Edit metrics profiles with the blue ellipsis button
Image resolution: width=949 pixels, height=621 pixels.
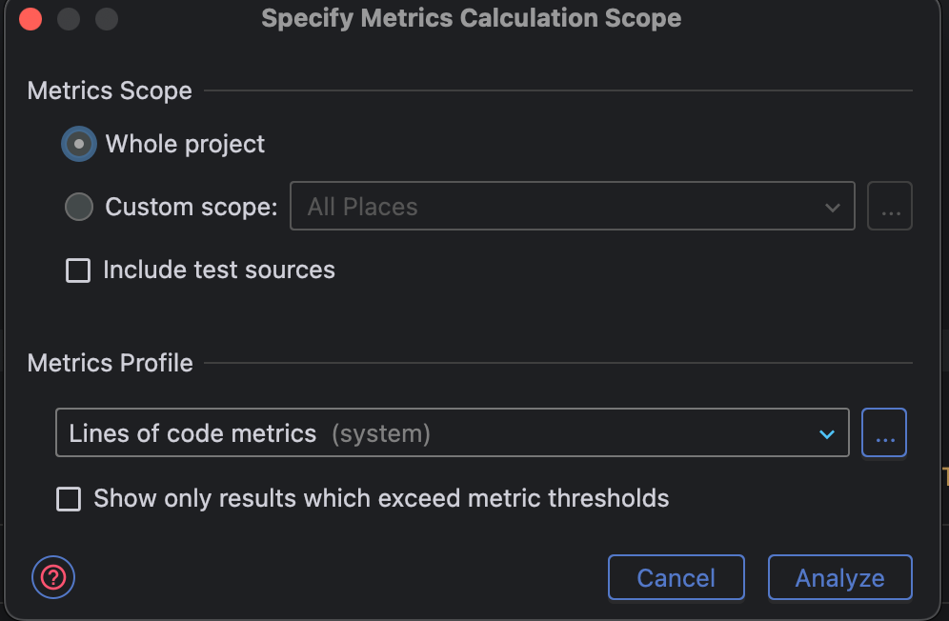[x=883, y=432]
